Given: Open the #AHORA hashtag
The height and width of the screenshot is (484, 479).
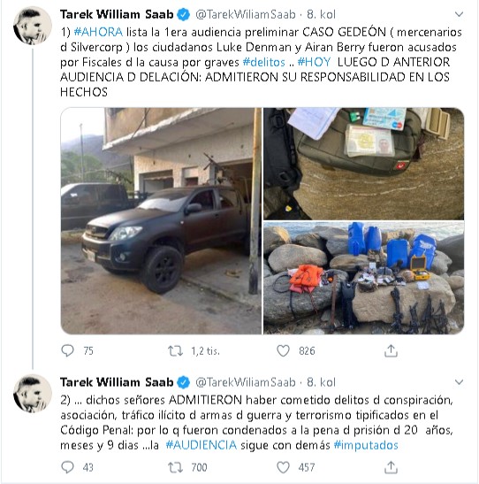Looking at the screenshot, I should [x=98, y=32].
